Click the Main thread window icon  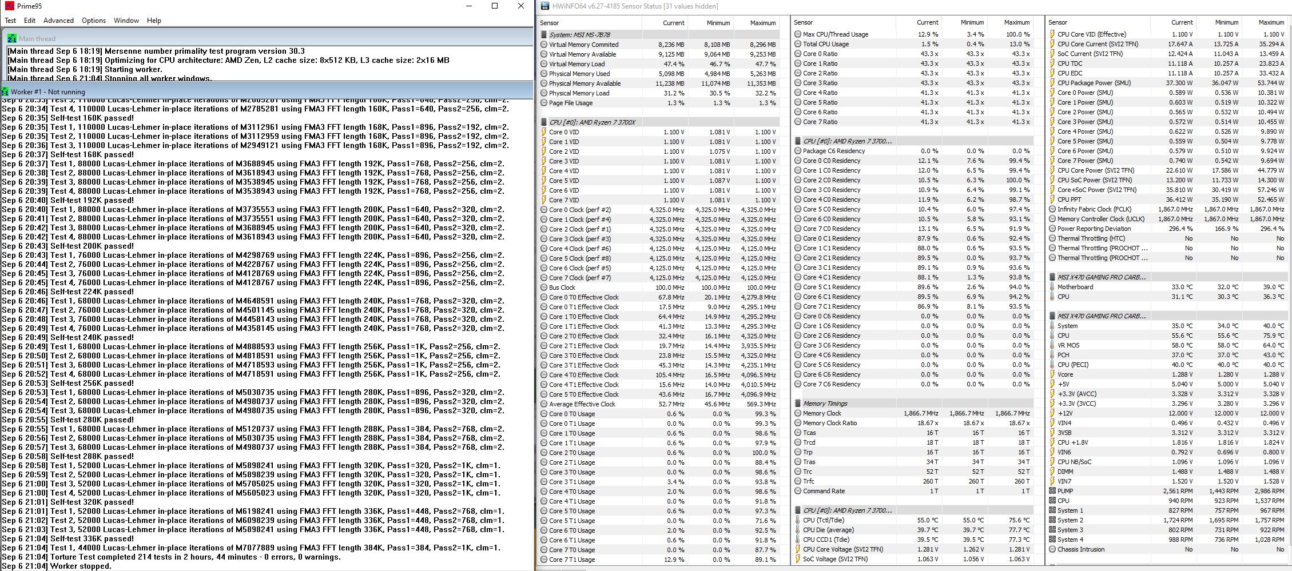[12, 38]
